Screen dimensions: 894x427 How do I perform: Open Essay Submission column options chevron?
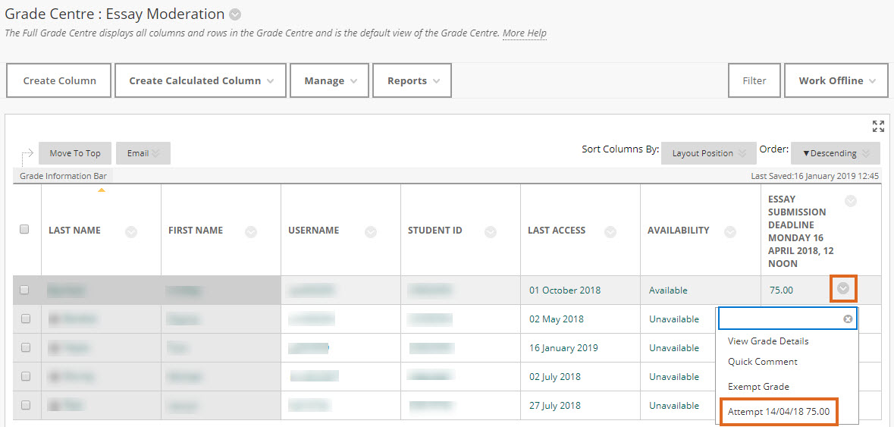click(851, 201)
